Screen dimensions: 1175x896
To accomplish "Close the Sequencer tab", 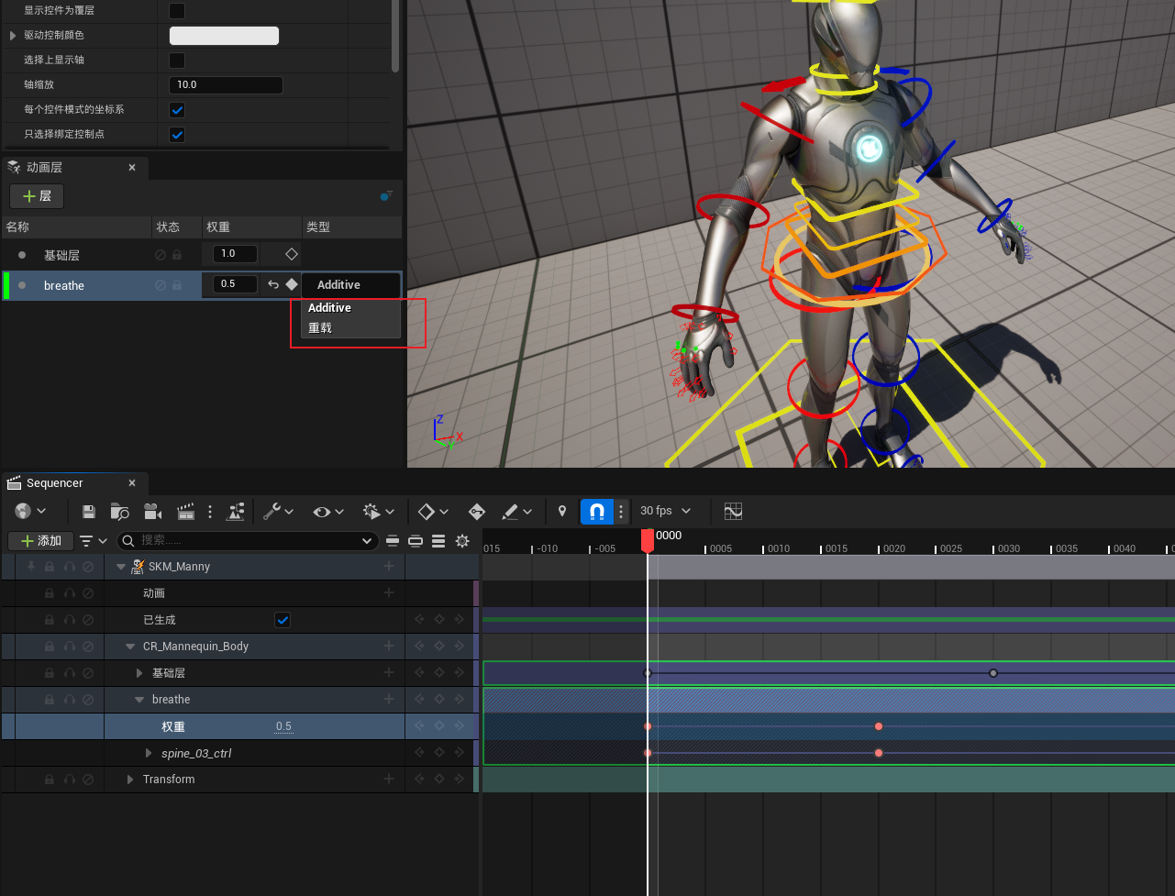I will (132, 483).
